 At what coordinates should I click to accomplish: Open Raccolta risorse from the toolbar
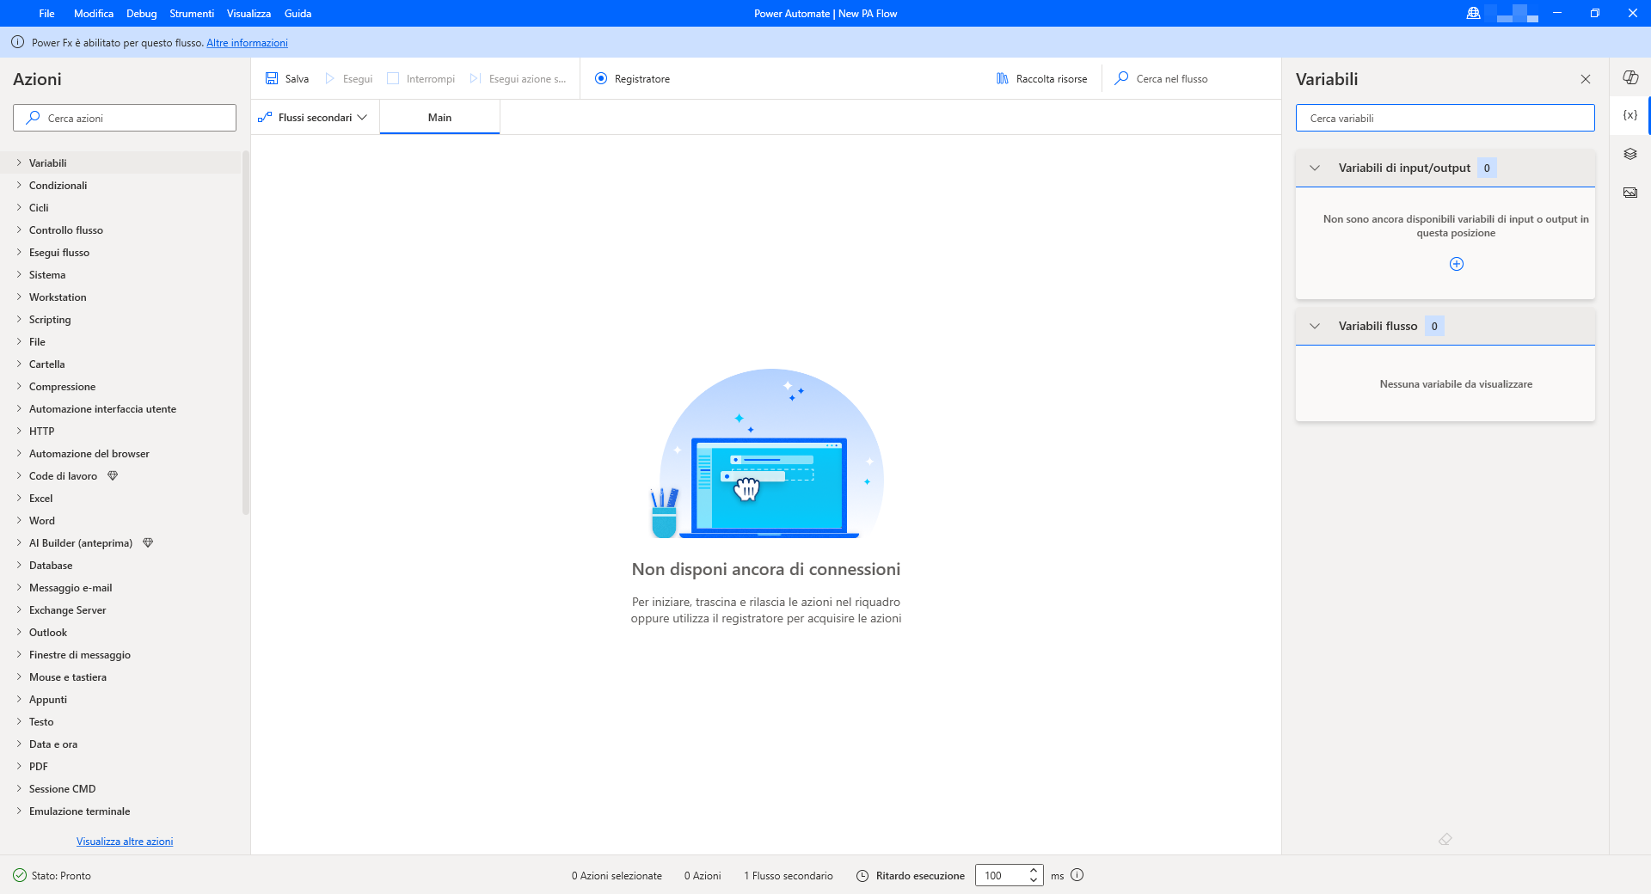1040,78
